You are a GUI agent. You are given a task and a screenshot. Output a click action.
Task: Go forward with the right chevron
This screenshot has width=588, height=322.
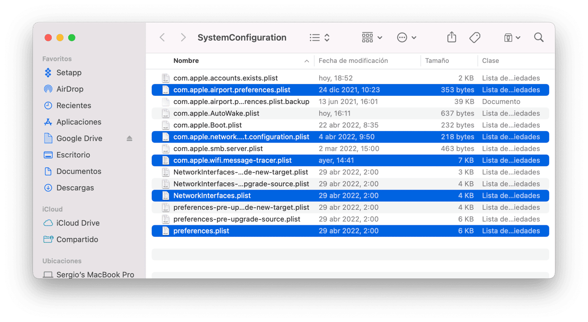tap(183, 37)
